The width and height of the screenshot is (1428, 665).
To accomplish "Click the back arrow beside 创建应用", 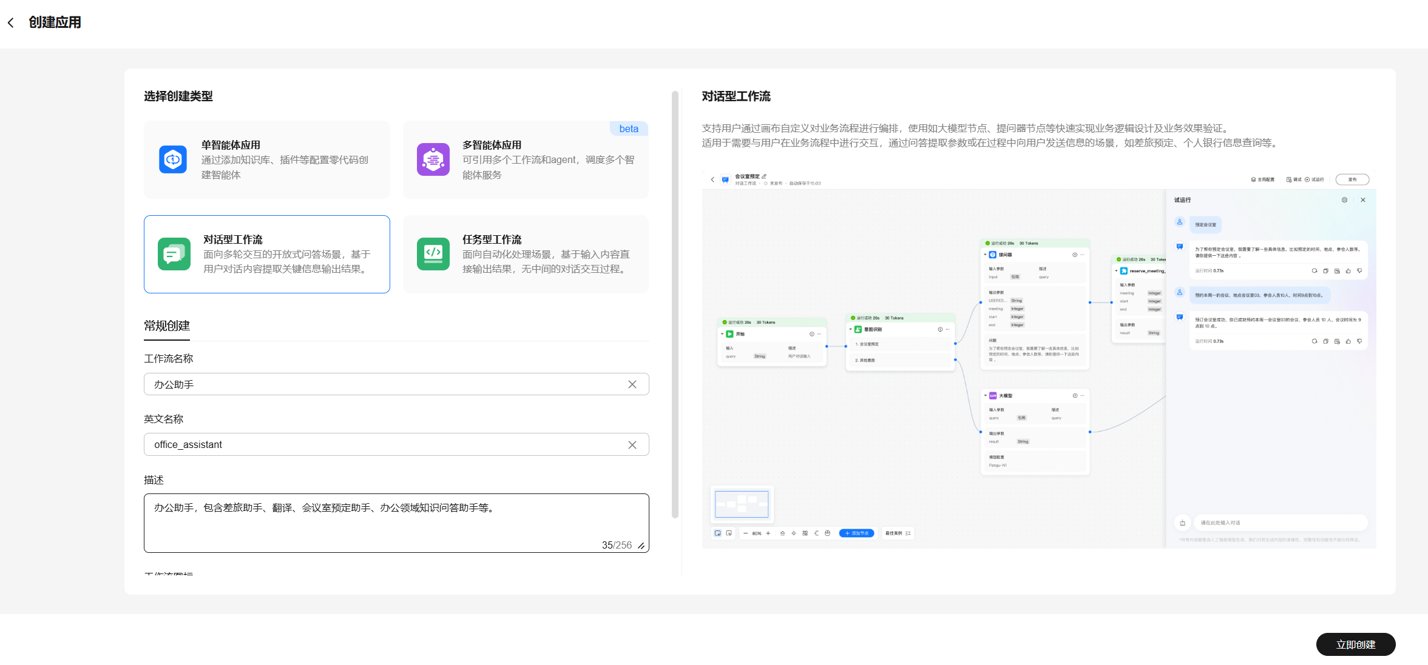I will coord(11,23).
